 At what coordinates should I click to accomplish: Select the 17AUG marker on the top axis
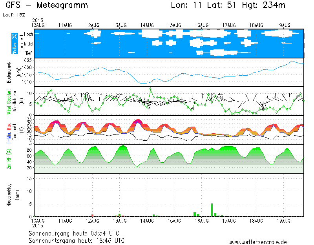228,25
